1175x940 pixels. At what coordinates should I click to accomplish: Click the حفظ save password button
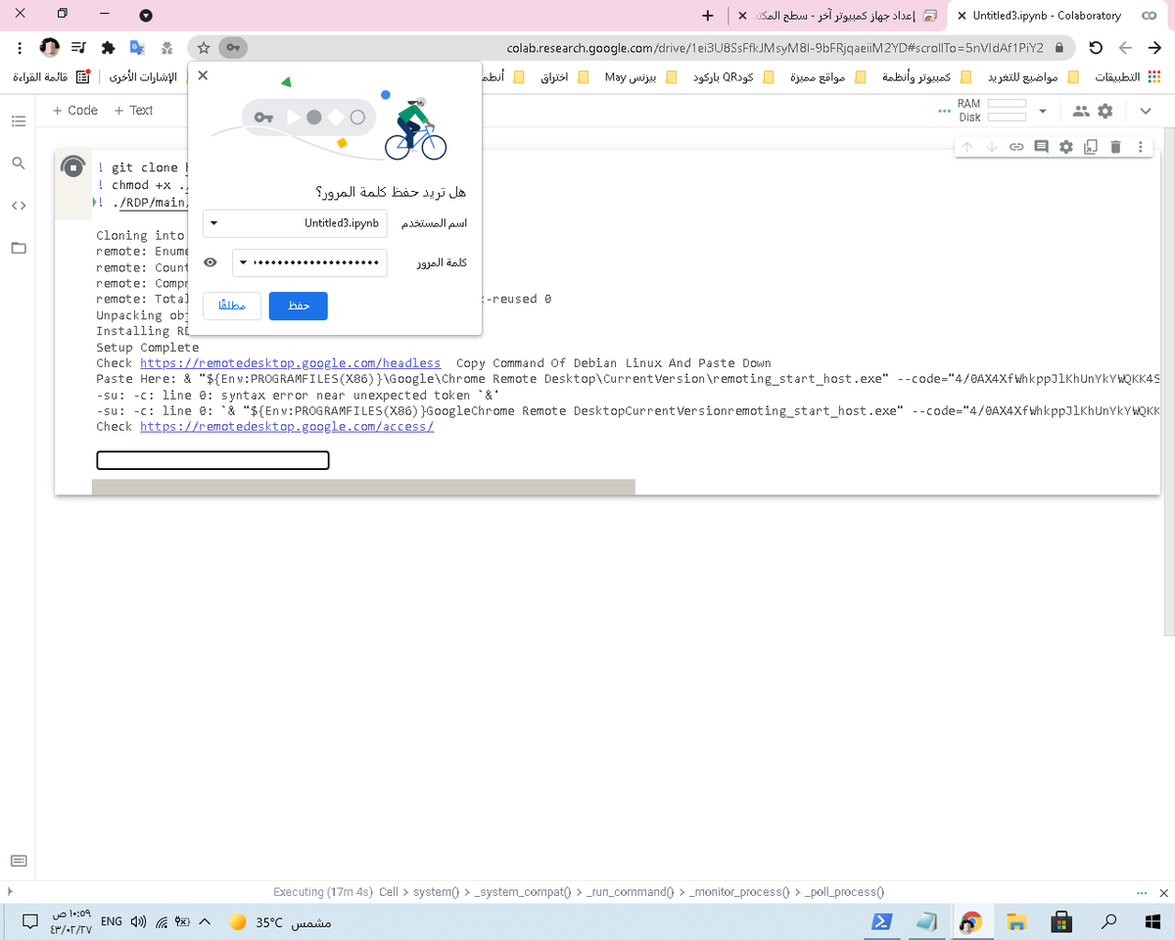coord(299,306)
